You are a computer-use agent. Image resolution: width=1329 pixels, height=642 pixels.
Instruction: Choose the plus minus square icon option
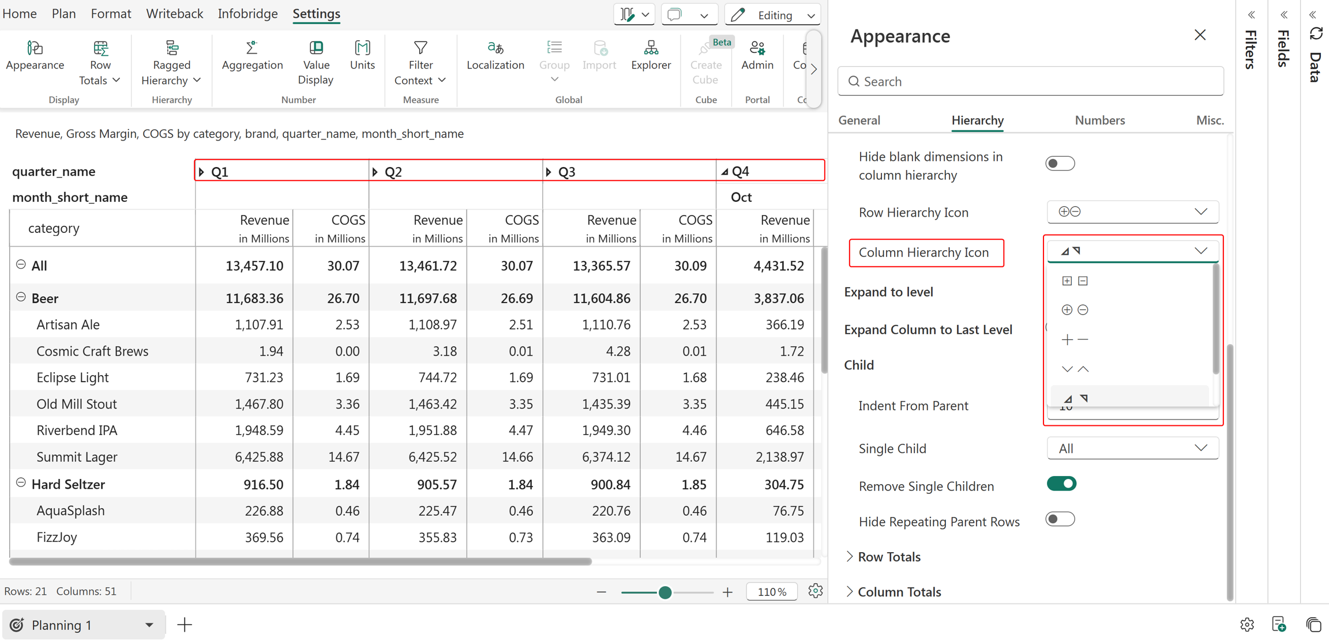(1075, 281)
